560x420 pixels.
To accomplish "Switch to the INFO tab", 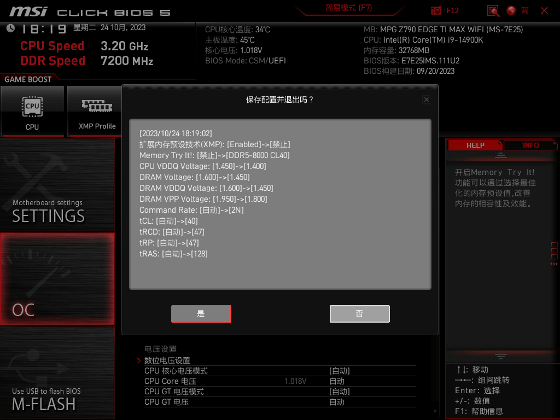I will coord(530,145).
